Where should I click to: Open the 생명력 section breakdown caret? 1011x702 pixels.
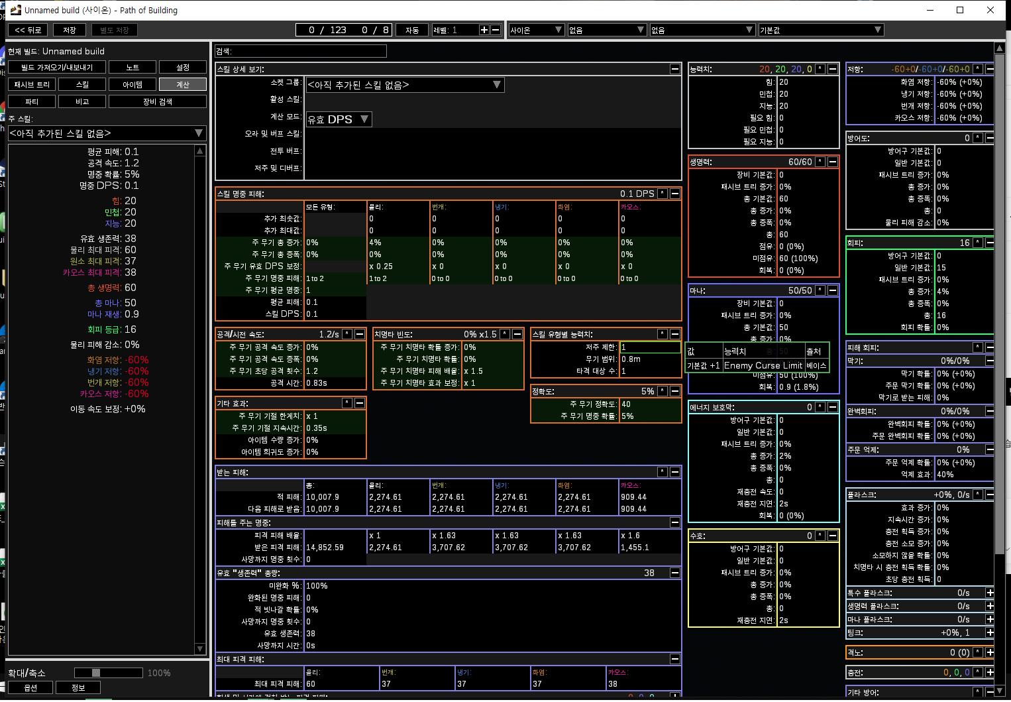tap(820, 162)
